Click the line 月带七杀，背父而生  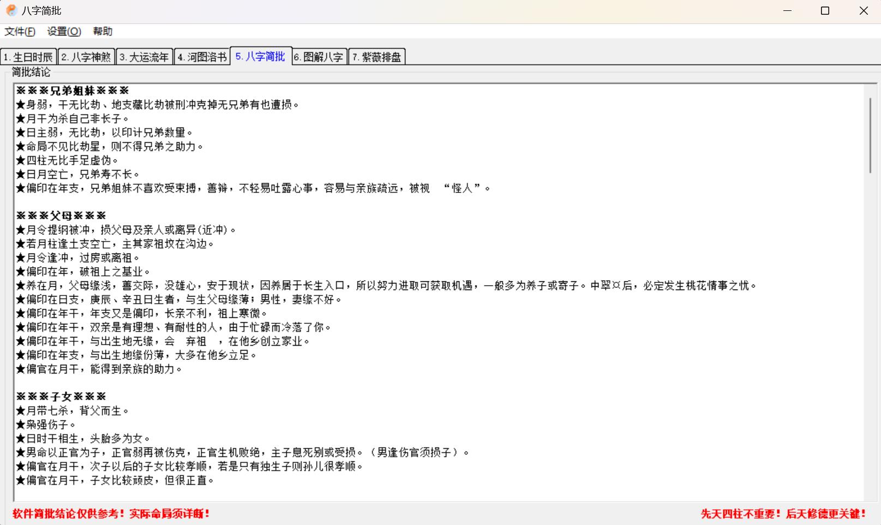pyautogui.click(x=73, y=411)
